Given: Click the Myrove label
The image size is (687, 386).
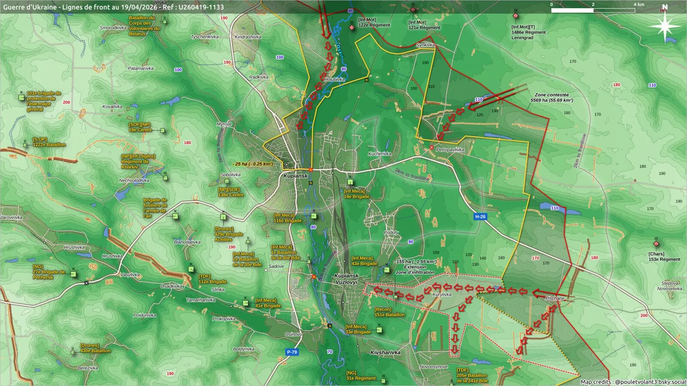Looking at the screenshot, I should click(224, 124).
